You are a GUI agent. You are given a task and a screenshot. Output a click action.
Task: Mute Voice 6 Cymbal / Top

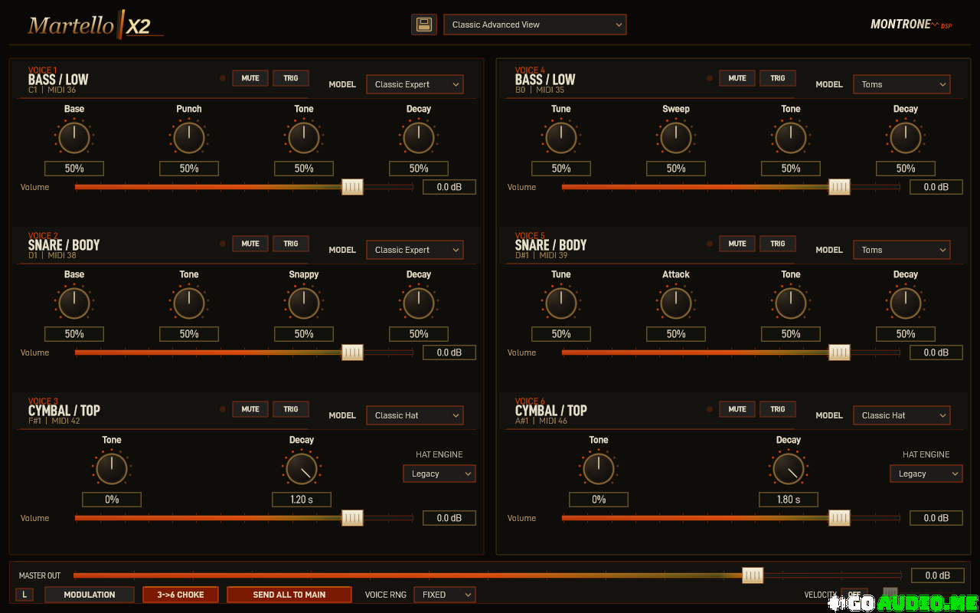(x=737, y=409)
